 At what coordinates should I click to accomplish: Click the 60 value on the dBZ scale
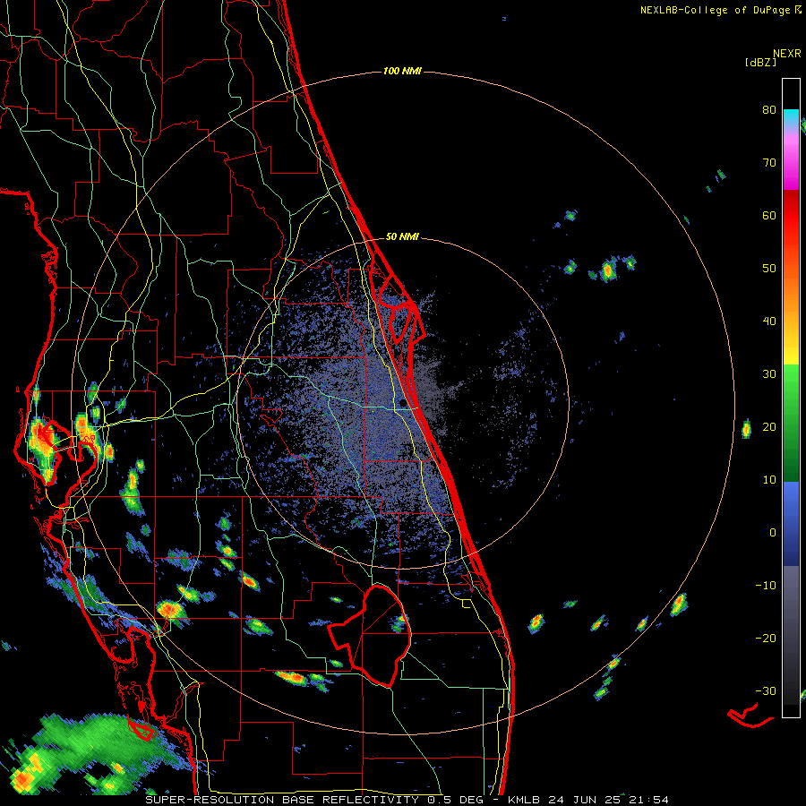[769, 215]
